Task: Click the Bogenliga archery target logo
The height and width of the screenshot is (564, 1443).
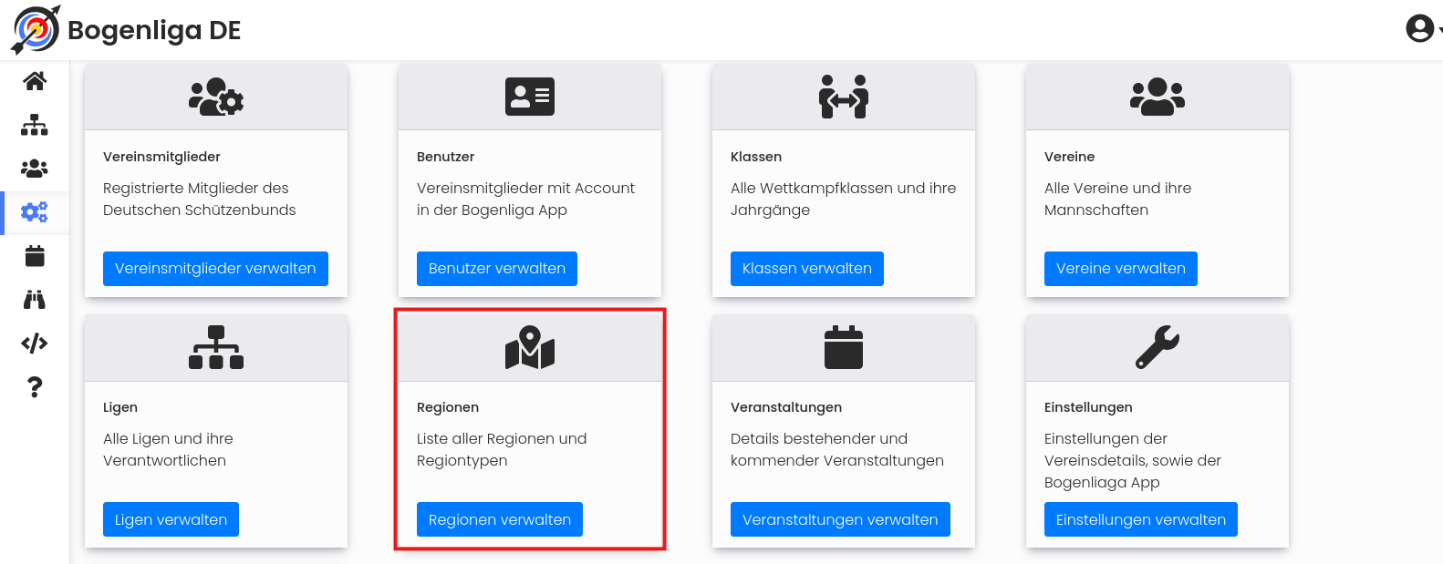Action: click(36, 30)
